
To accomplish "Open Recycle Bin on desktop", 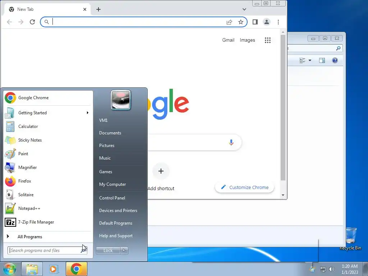I will click(x=350, y=239).
